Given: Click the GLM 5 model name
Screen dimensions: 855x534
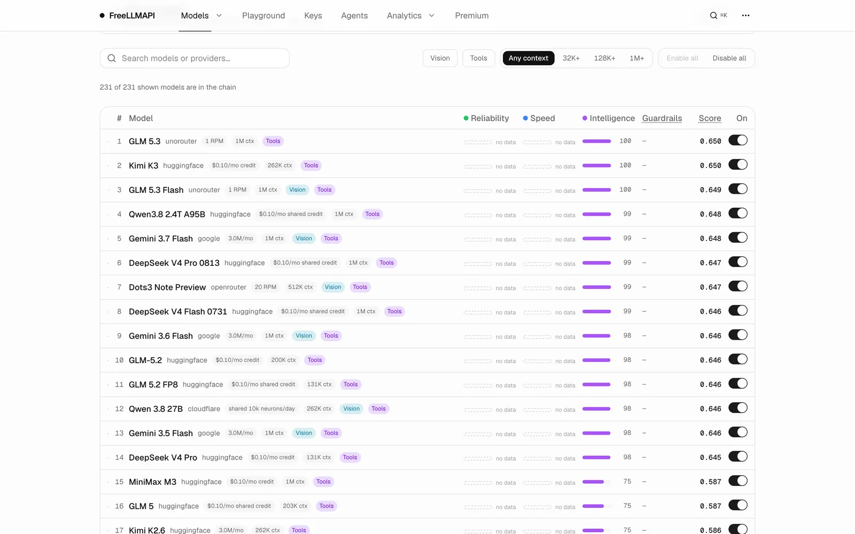Looking at the screenshot, I should [141, 506].
